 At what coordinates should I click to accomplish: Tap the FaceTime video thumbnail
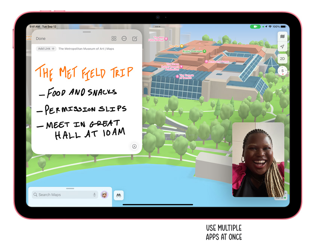click(258, 160)
